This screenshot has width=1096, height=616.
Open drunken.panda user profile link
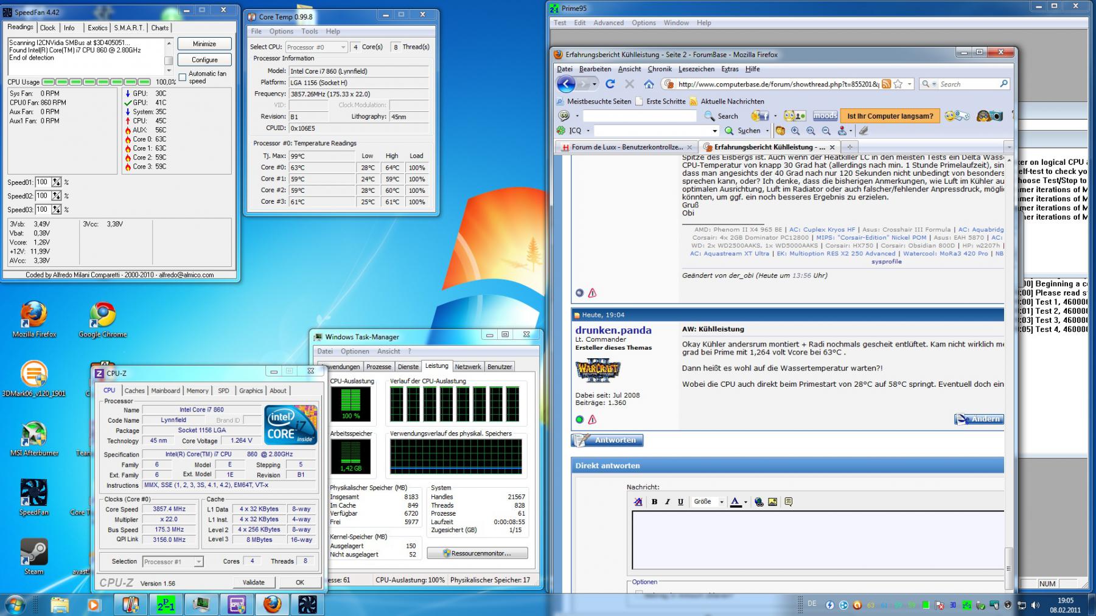(613, 330)
